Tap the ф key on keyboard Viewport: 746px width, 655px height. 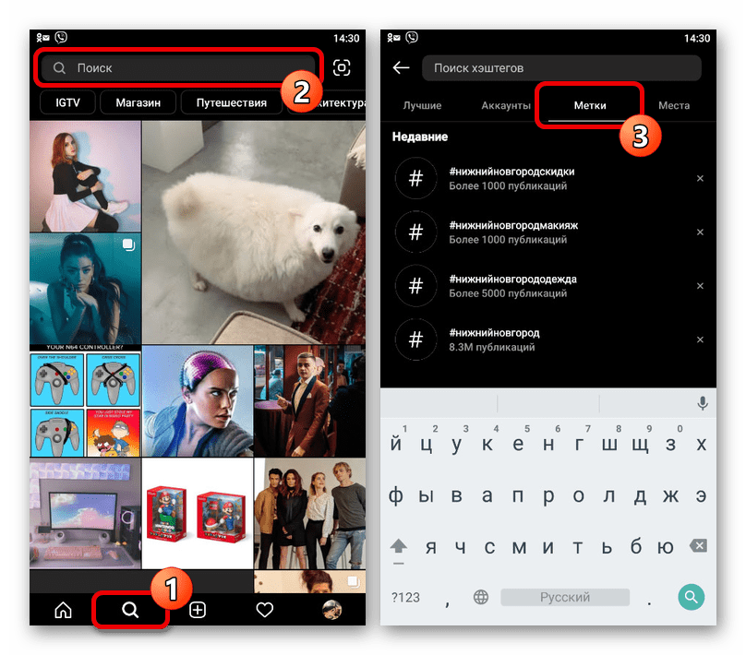(x=396, y=496)
